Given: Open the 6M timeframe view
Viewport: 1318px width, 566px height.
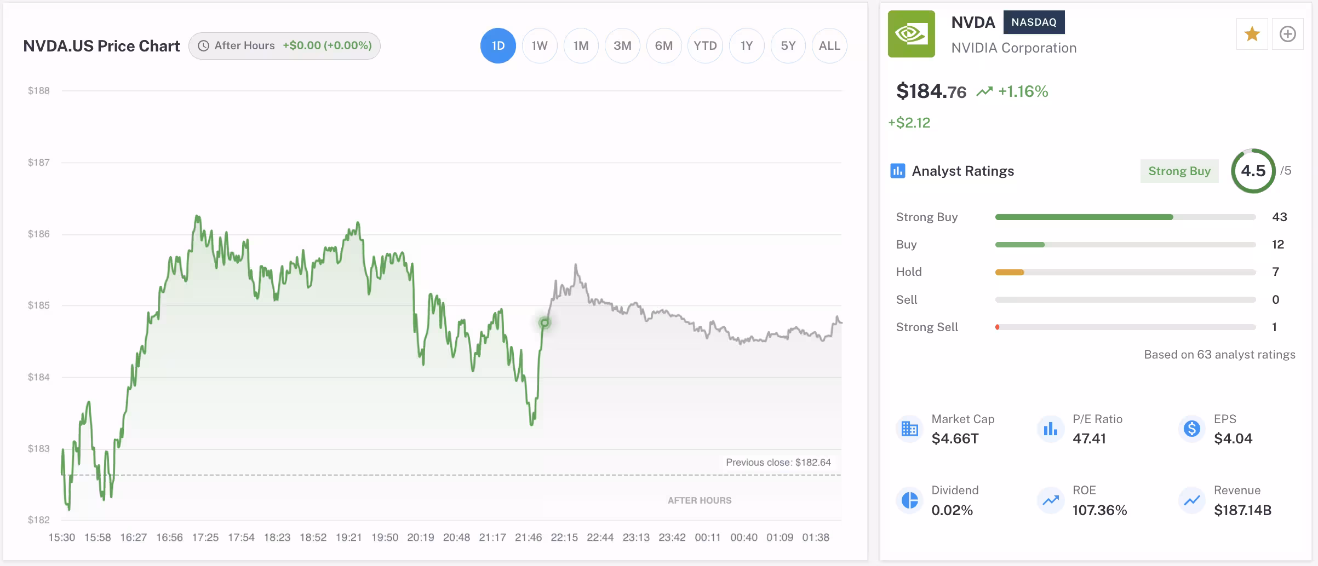Looking at the screenshot, I should click(664, 46).
